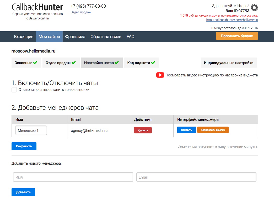The image size is (274, 203).
Task: Click the Отключить чаты checkbox label
Action: (54, 90)
